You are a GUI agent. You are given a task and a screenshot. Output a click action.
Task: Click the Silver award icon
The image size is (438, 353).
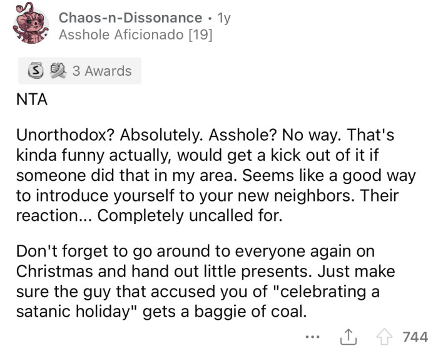[30, 71]
